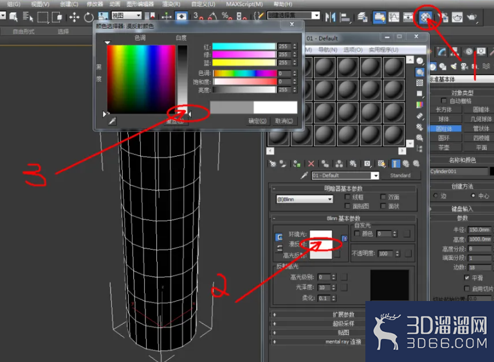Click the 球体 (Sphere) primitive button
The width and height of the screenshot is (494, 362).
coord(444,119)
